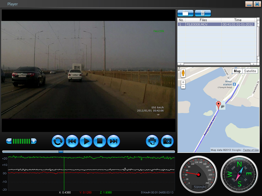Skip to the next video file
This screenshot has width=262, height=196.
113,141
